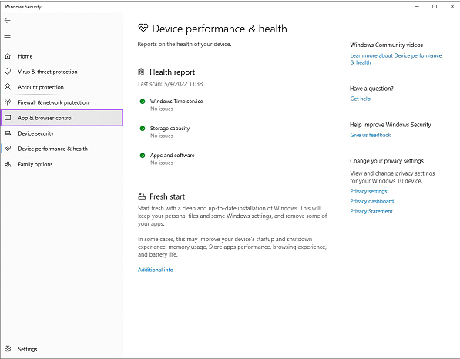Go to Device performance & health section
The width and height of the screenshot is (460, 359).
53,149
